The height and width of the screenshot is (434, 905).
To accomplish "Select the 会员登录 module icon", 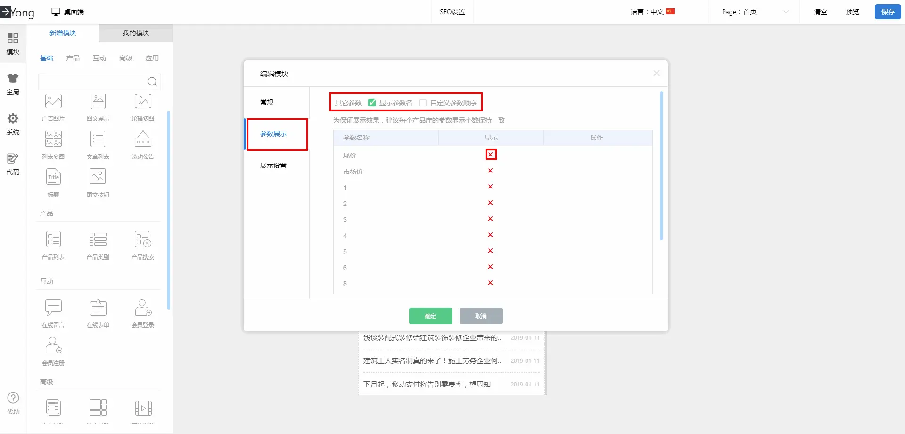I will 142,308.
